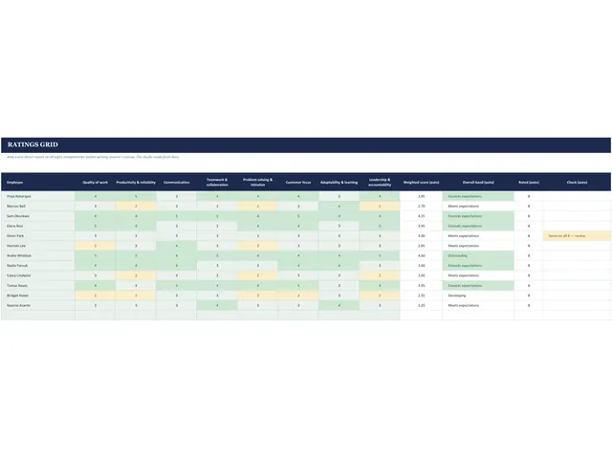
Task: Click Marcus Bell's Productivity & reliability rating 2
Action: (x=136, y=207)
